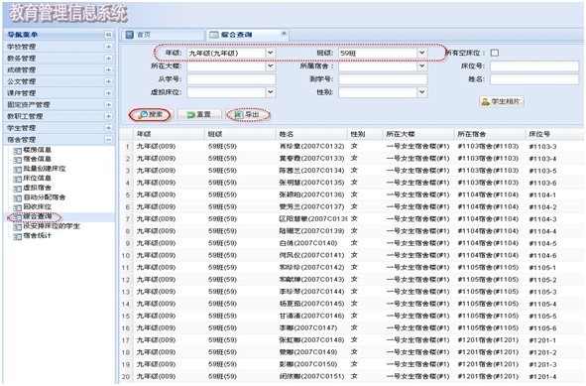Collapse the 宿舍管理 section
The width and height of the screenshot is (586, 386).
[108, 140]
